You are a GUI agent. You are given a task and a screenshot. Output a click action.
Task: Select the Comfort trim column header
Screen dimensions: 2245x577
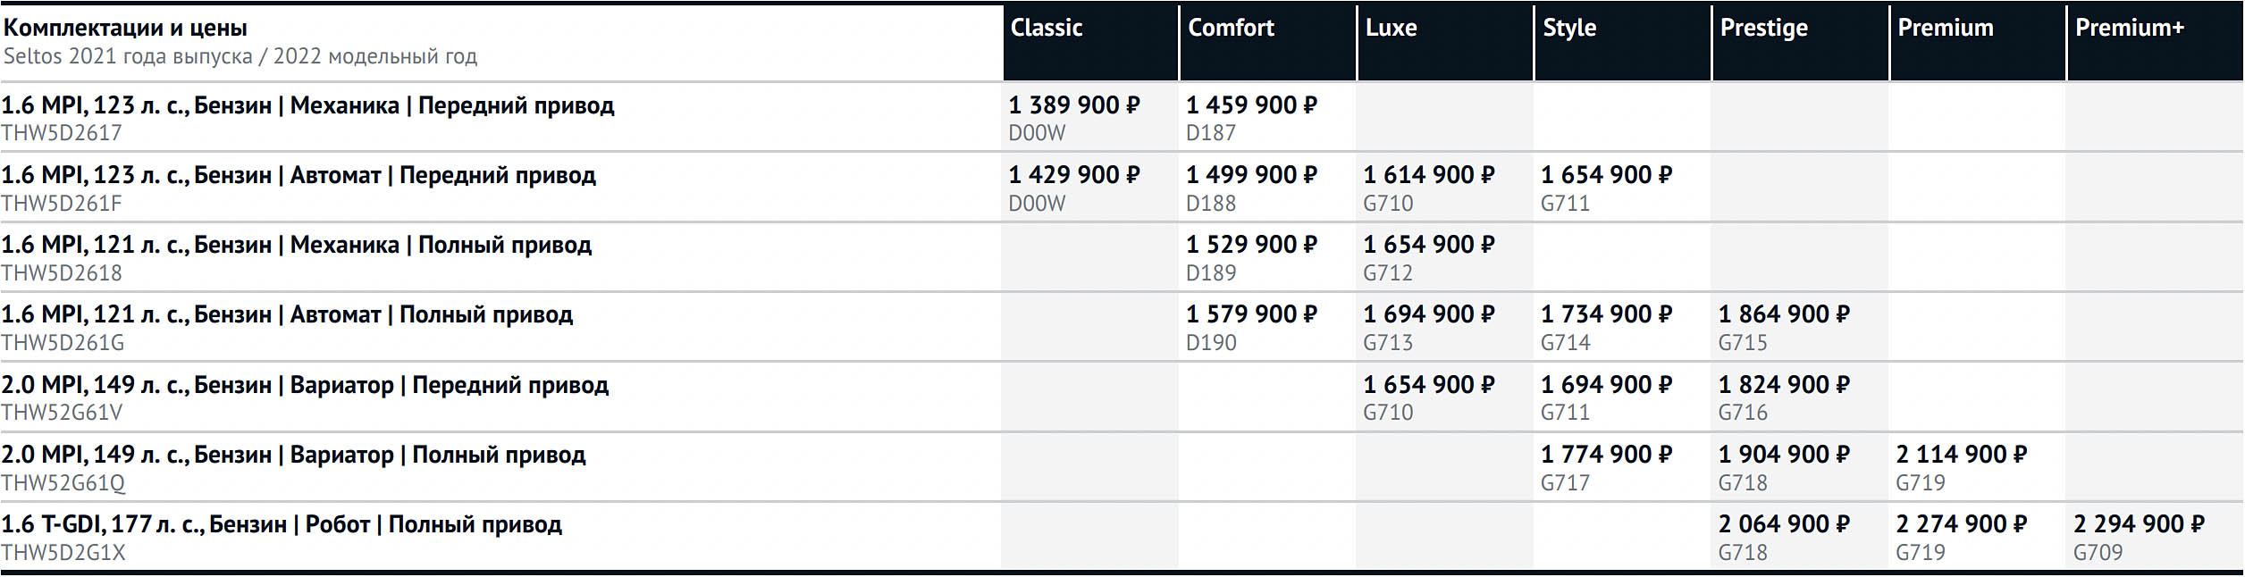[x=1231, y=29]
